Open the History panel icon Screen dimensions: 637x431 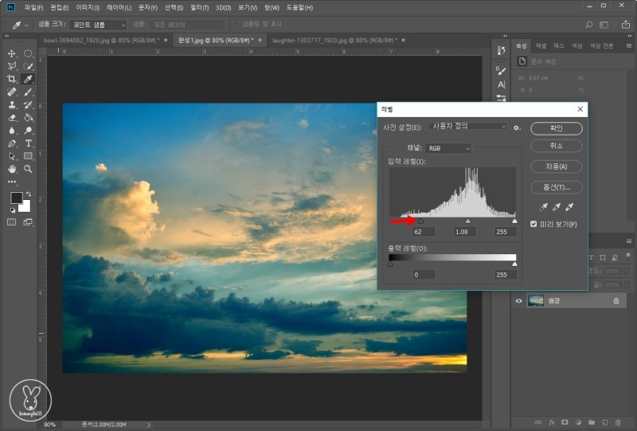coord(501,51)
